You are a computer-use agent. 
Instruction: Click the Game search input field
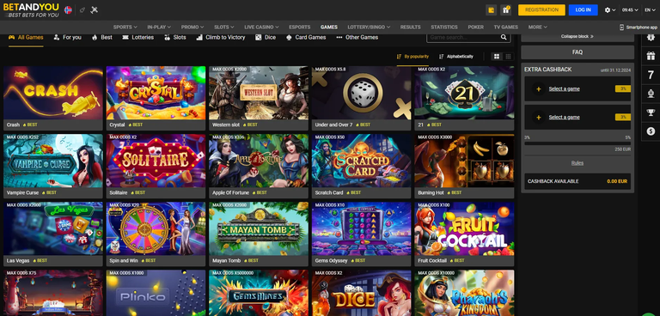463,38
